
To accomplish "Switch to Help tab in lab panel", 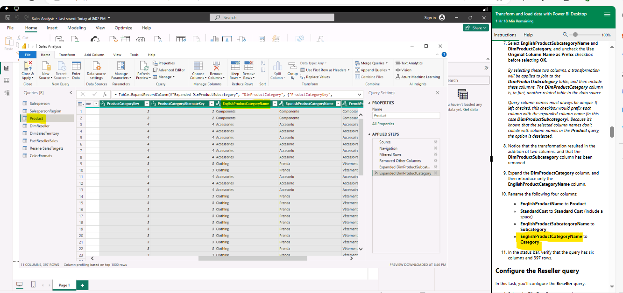I will 528,35.
